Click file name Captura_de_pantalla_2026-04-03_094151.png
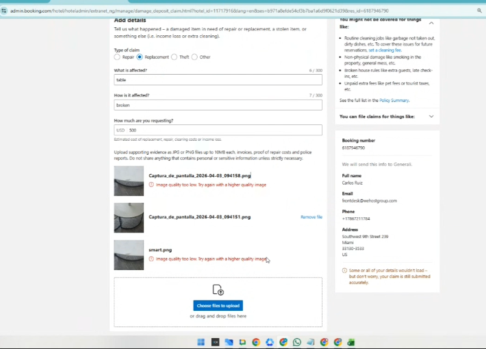Image resolution: width=486 pixels, height=349 pixels. [x=200, y=217]
